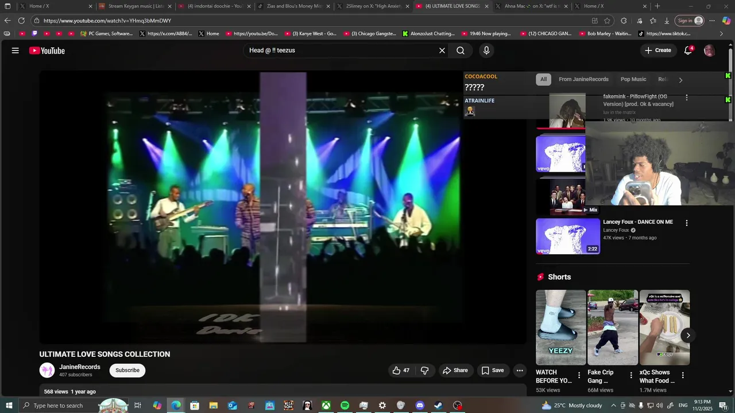Select the From JanineRecords chip

click(x=583, y=79)
